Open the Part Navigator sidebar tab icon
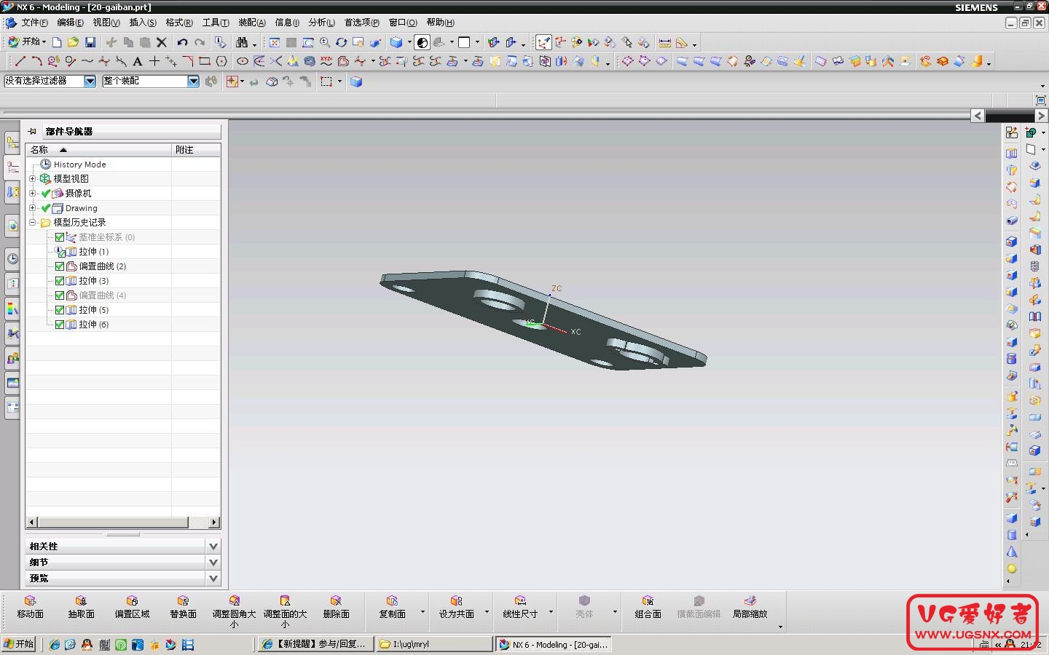The width and height of the screenshot is (1049, 655). tap(12, 168)
